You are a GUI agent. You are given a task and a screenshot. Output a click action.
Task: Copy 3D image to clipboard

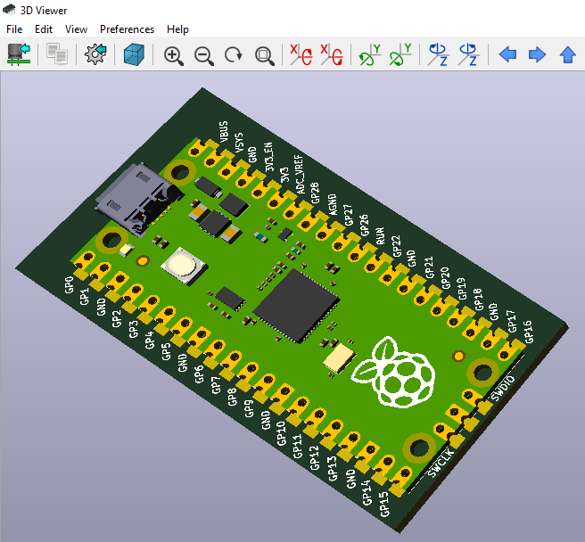57,55
